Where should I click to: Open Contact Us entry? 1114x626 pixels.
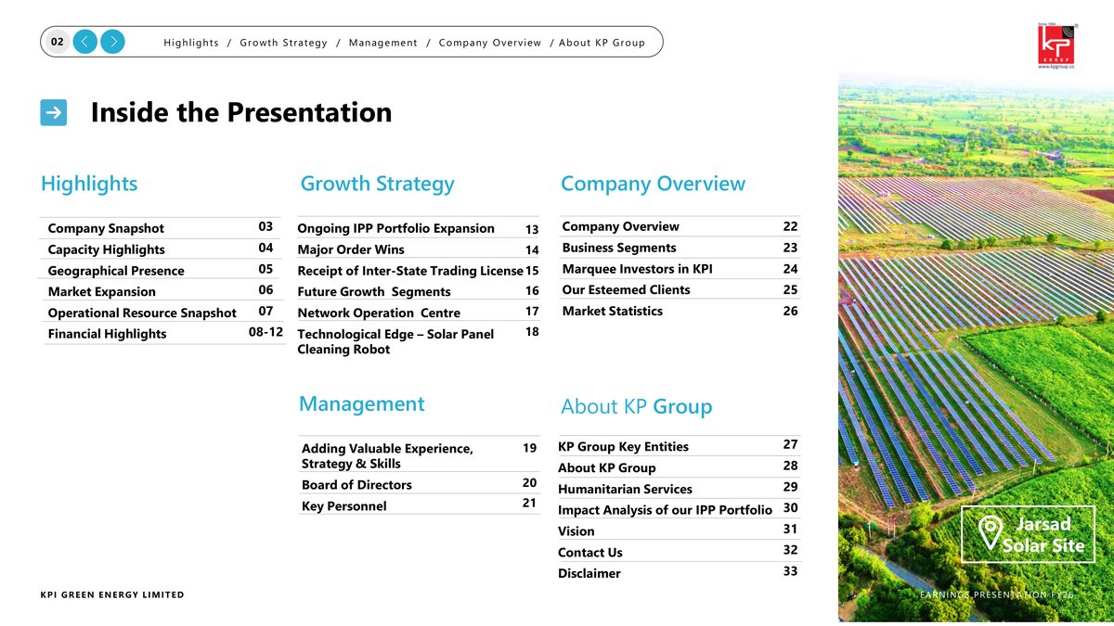[590, 553]
